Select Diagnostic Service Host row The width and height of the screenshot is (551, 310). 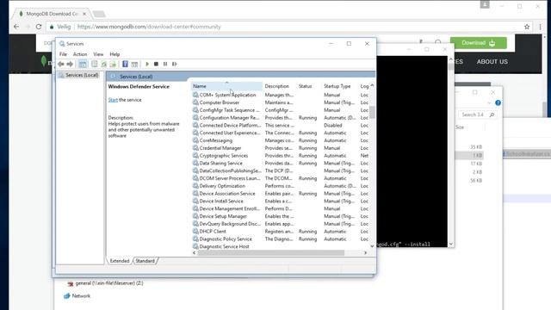coord(281,247)
